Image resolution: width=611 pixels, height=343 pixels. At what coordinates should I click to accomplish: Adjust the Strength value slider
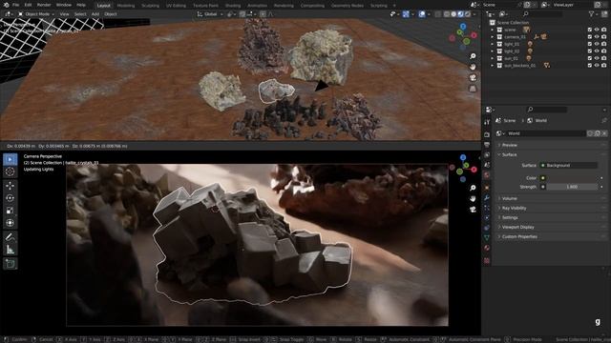pyautogui.click(x=572, y=187)
